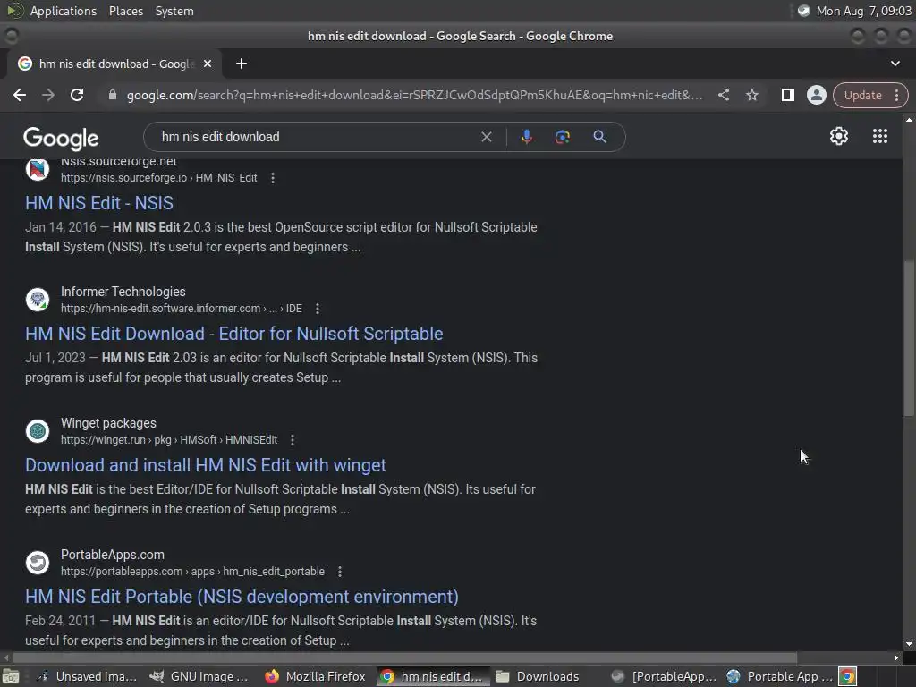916x687 pixels.
Task: Expand the tab search dropdown arrow
Action: (x=895, y=64)
